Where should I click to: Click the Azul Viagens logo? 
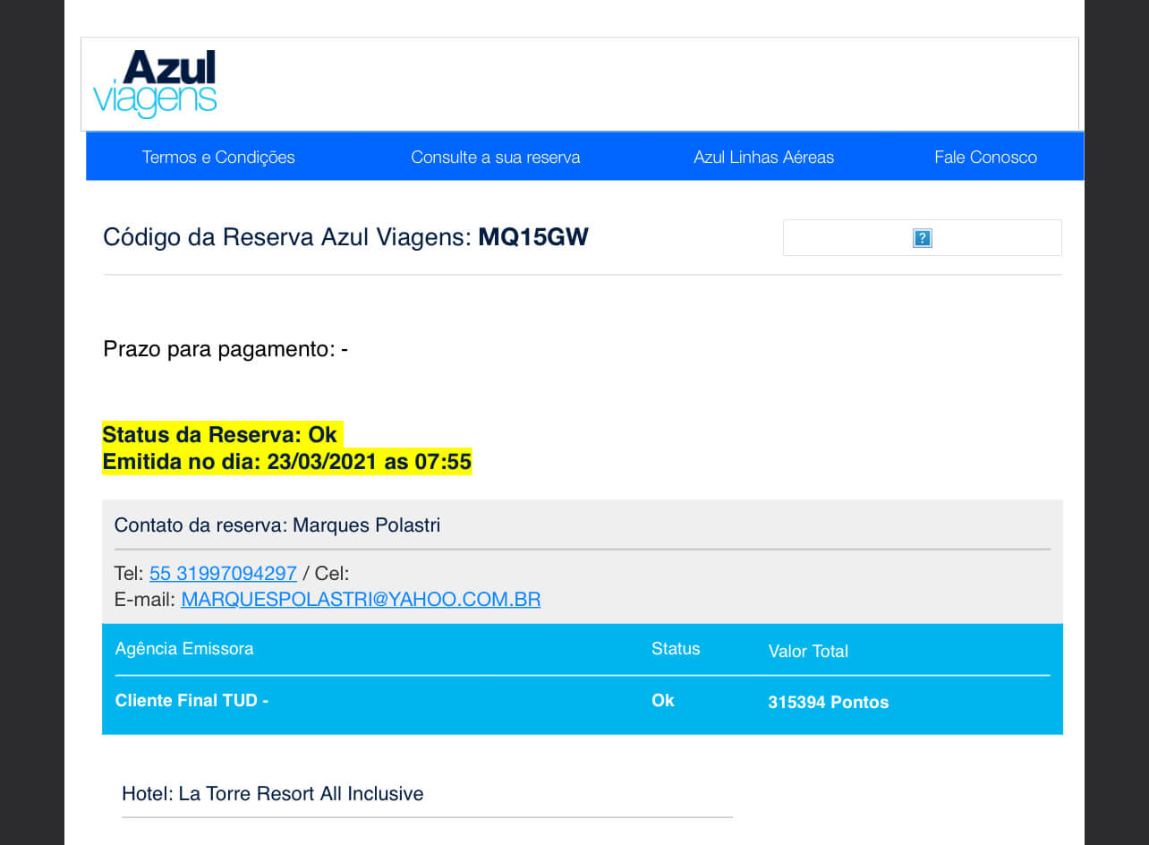coord(155,83)
